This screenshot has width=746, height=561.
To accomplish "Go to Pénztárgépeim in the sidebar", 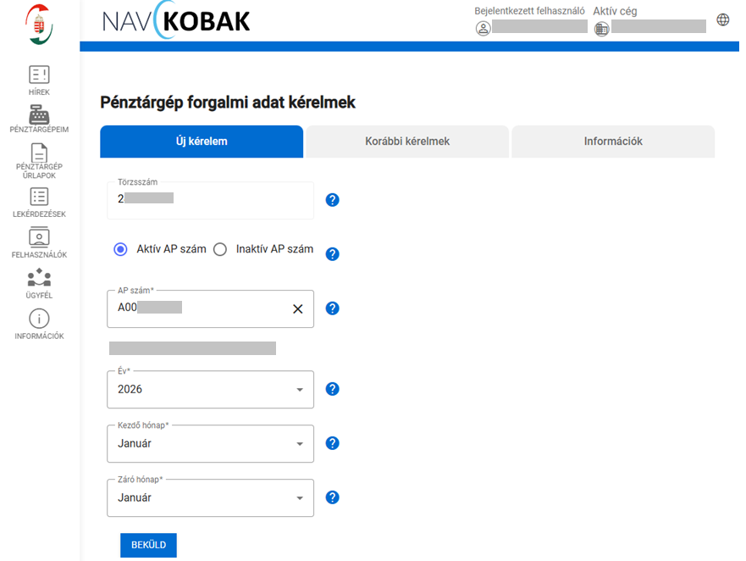I will (39, 117).
